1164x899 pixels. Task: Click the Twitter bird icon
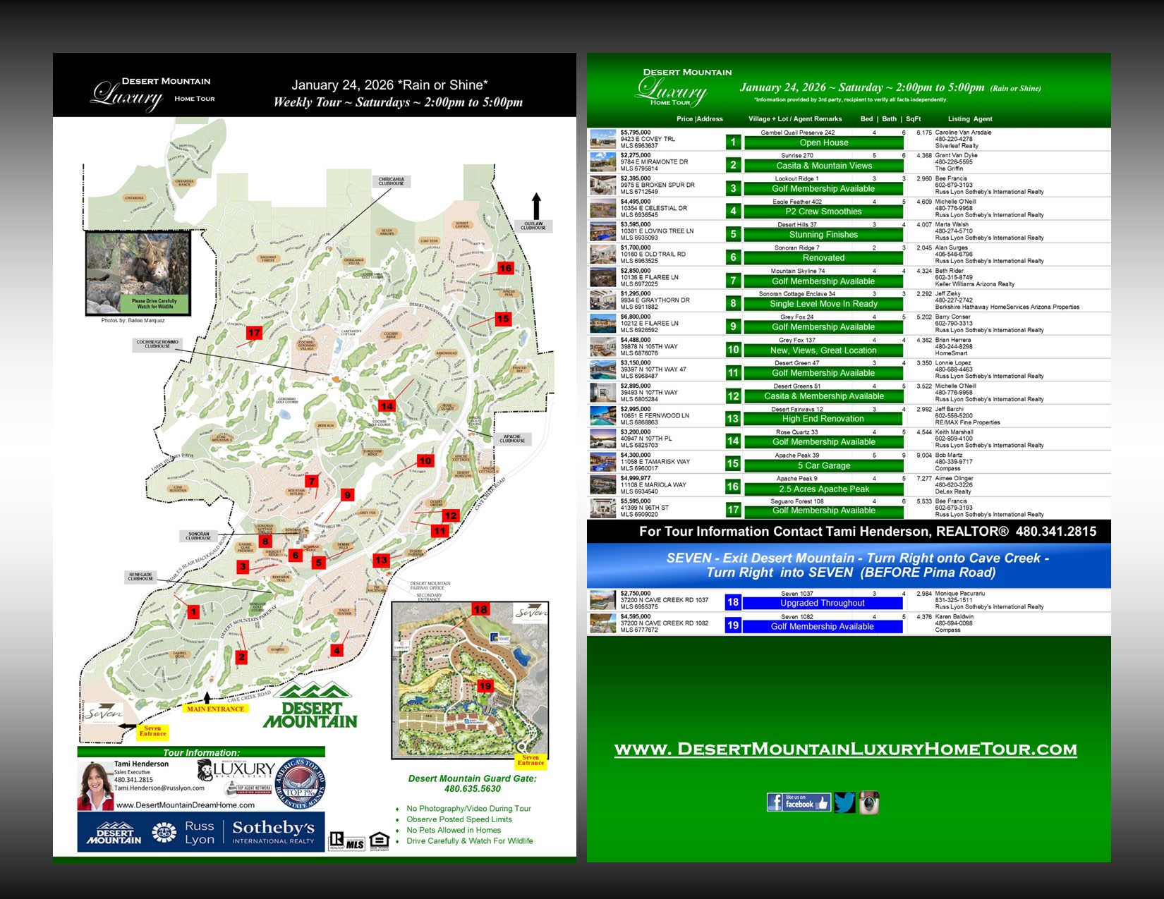[x=844, y=802]
